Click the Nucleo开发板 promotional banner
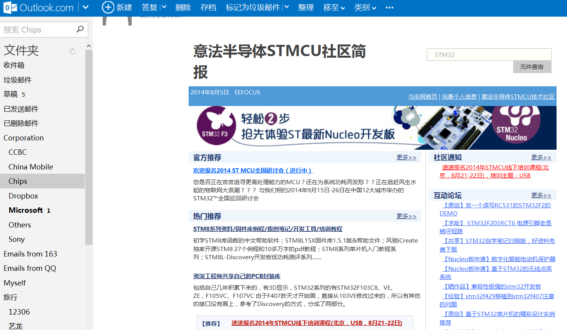This screenshot has height=330, width=567. click(373, 128)
